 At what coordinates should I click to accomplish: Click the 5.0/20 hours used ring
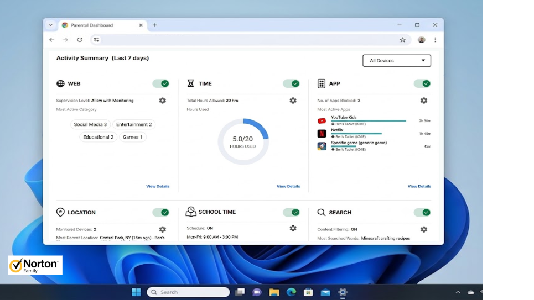(x=243, y=141)
